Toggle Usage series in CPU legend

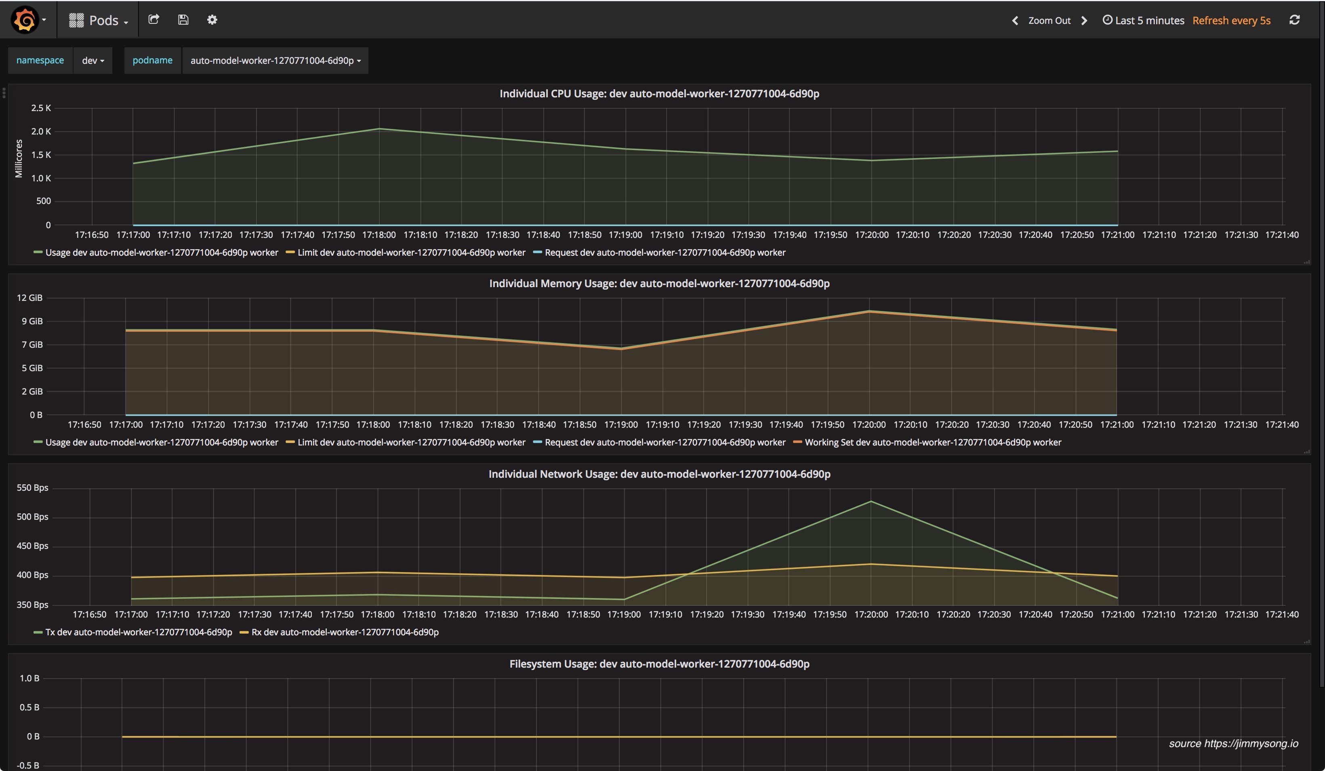tap(161, 252)
